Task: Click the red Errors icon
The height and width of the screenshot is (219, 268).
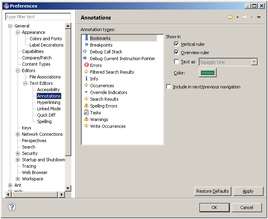Action: tap(86, 65)
